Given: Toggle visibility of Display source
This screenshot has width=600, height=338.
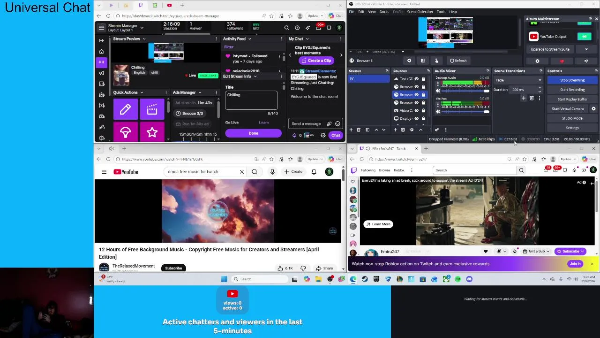Looking at the screenshot, I should pyautogui.click(x=416, y=119).
